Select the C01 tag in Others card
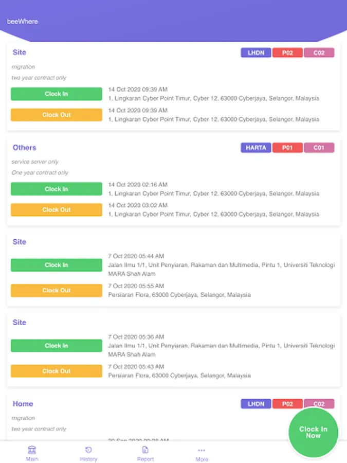The height and width of the screenshot is (463, 347). click(x=319, y=148)
